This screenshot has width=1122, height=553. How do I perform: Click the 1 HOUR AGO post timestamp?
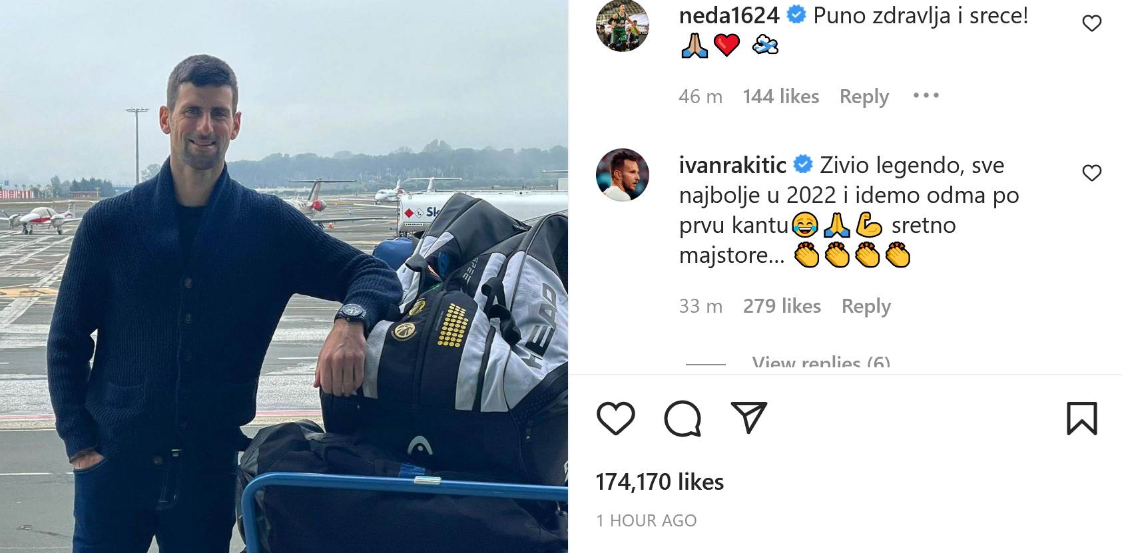(646, 520)
